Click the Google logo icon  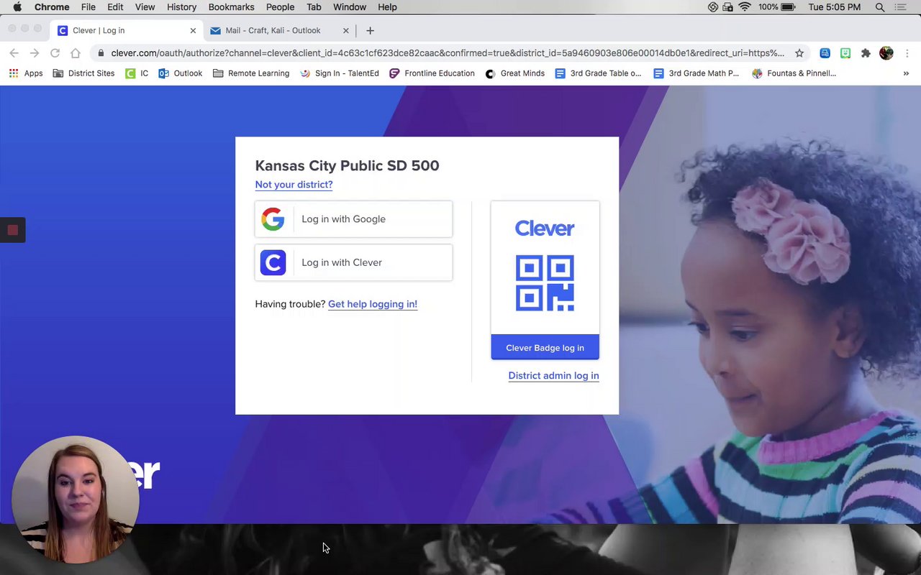[273, 219]
